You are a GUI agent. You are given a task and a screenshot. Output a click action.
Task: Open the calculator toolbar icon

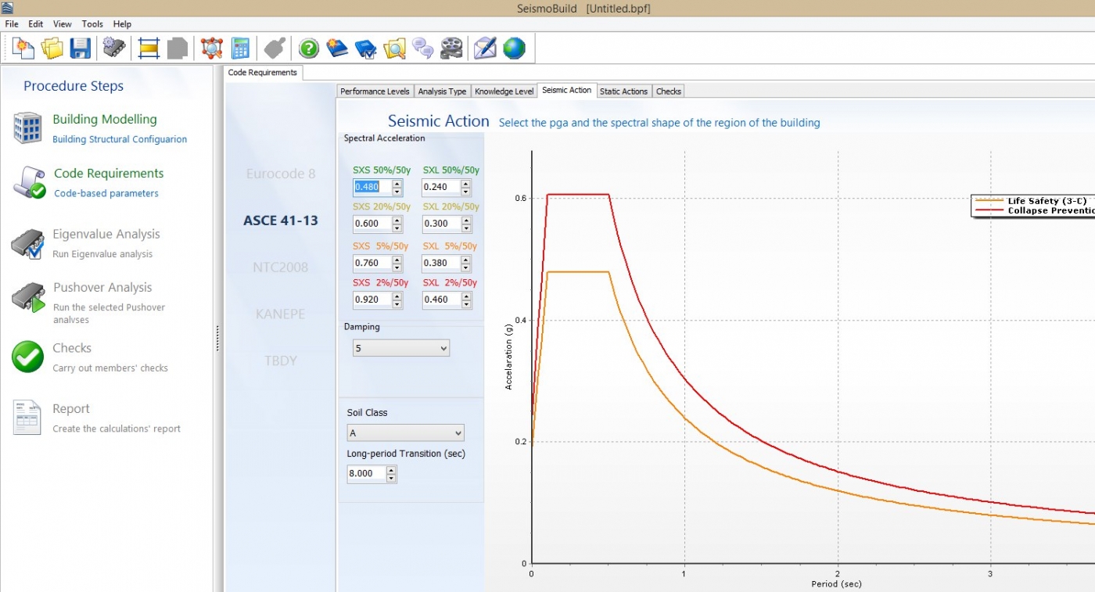[x=240, y=48]
